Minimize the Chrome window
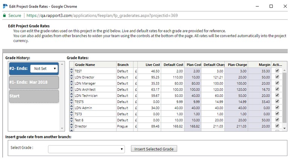 [257, 6]
